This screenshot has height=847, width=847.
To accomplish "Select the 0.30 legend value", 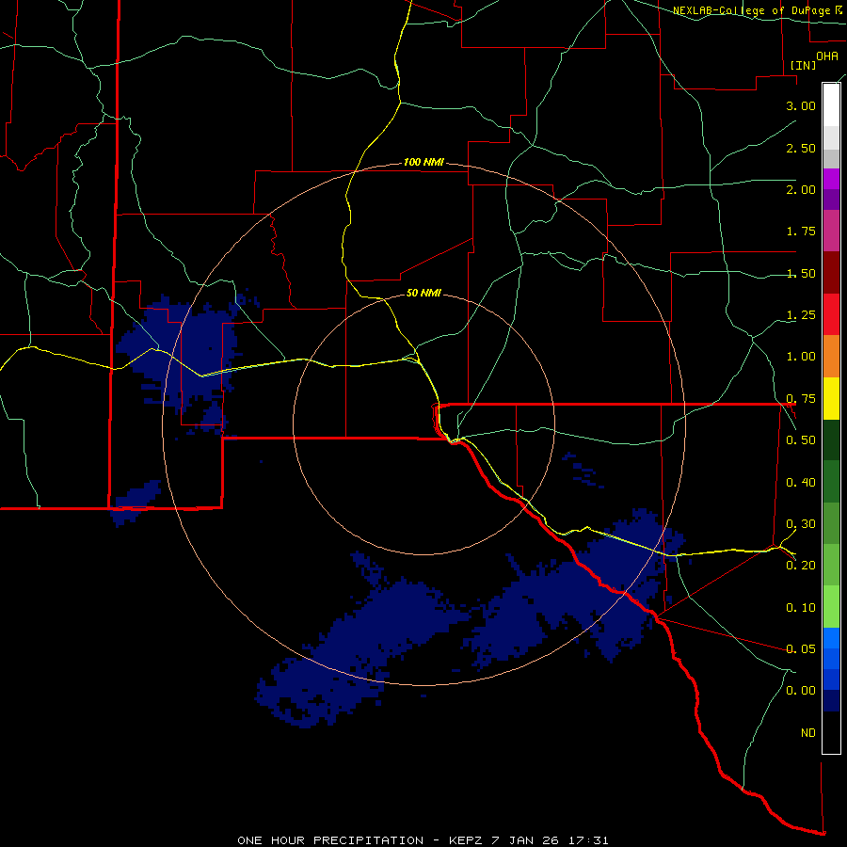I will pyautogui.click(x=801, y=524).
